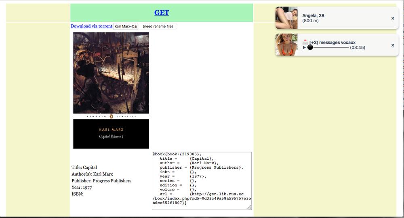Open the Capital Volume 1 book cover image
Image resolution: width=404 pixels, height=218 pixels.
[x=111, y=90]
